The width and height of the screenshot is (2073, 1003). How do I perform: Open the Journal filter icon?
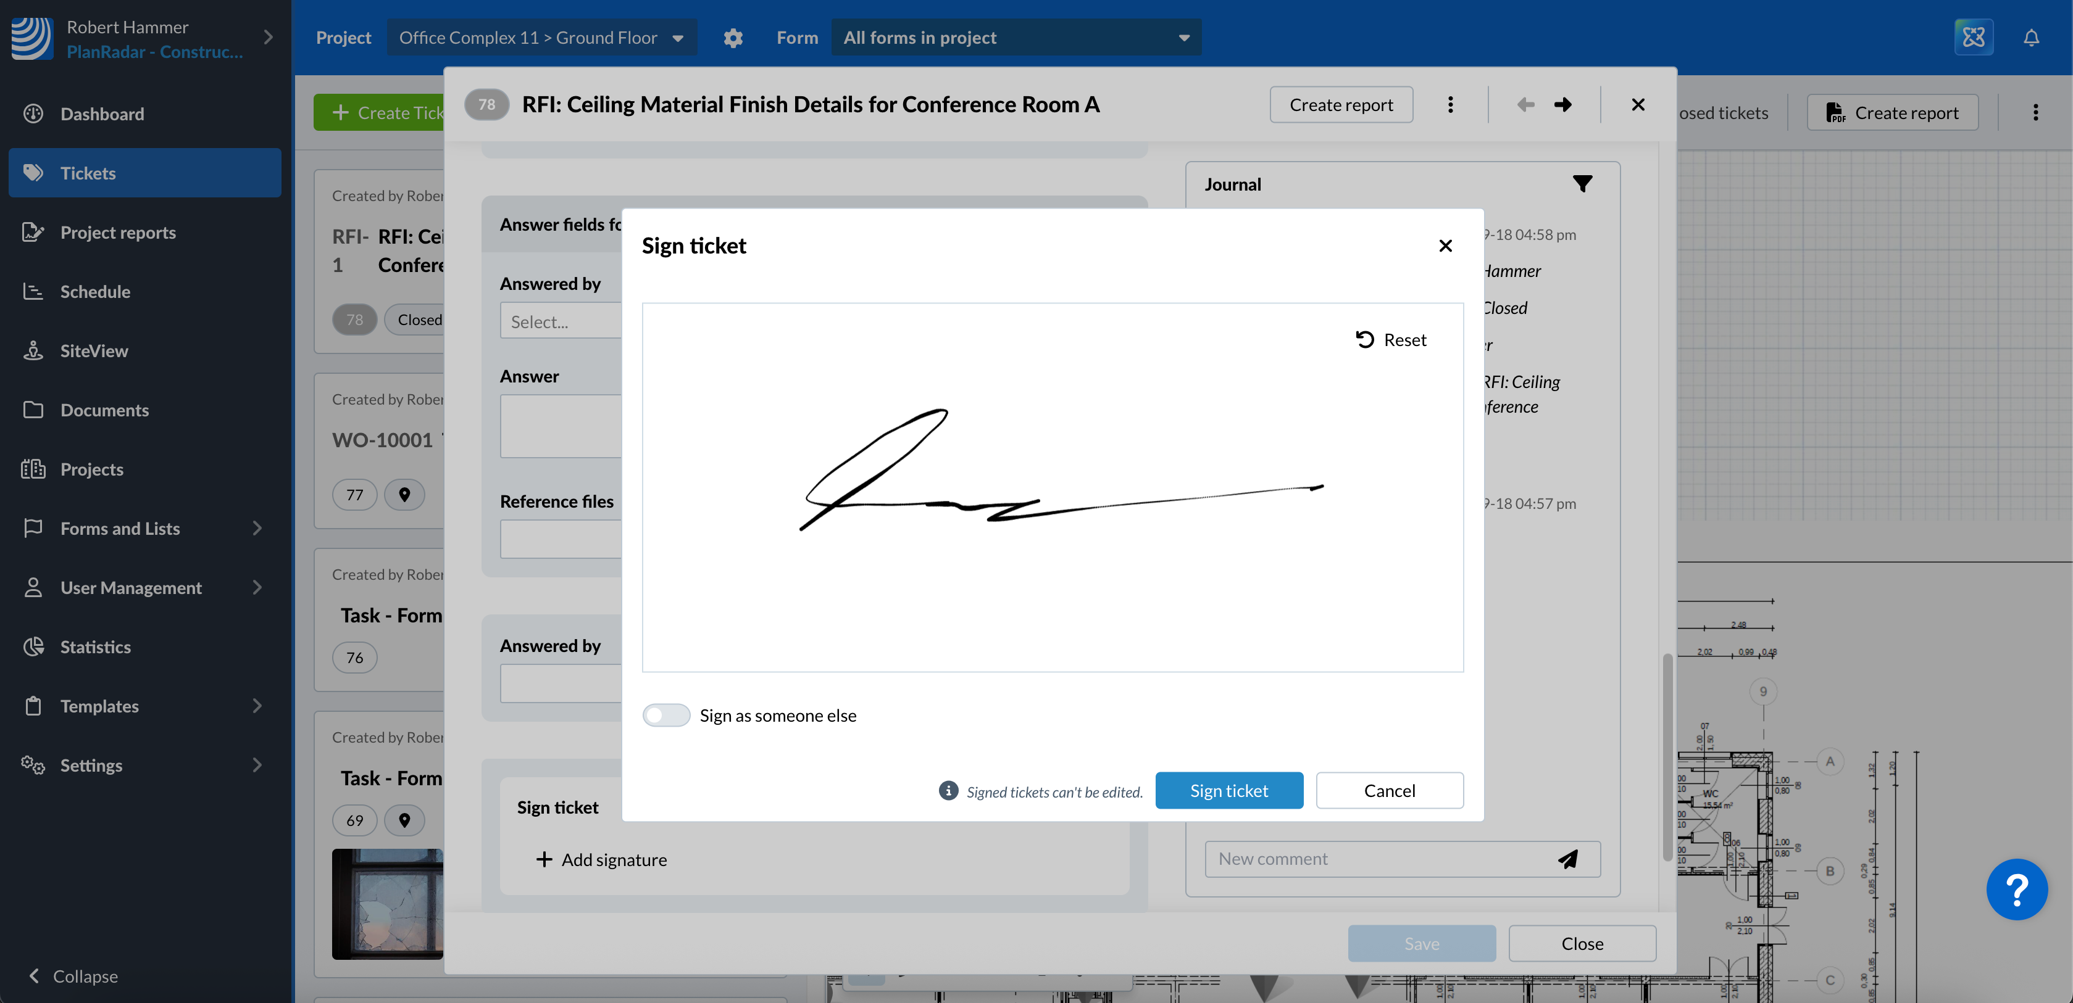pyautogui.click(x=1582, y=184)
